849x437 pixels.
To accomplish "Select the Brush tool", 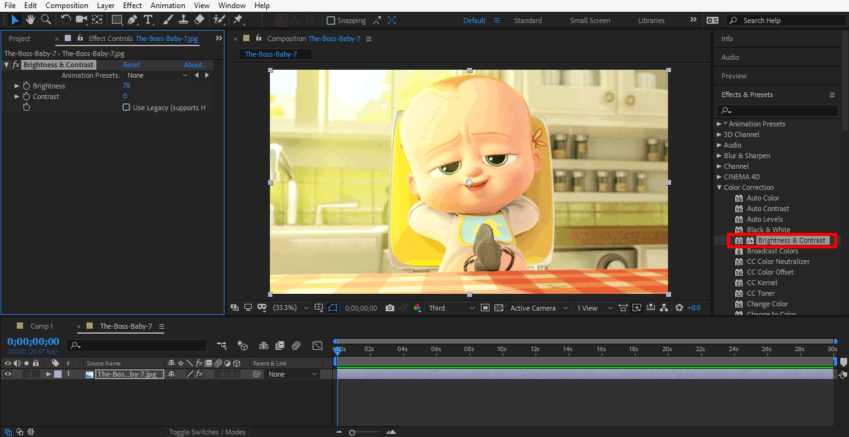I will pos(168,20).
